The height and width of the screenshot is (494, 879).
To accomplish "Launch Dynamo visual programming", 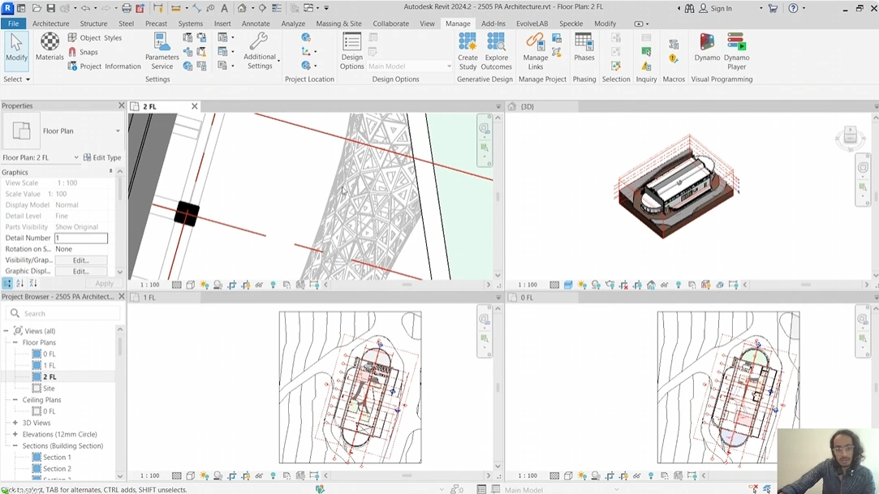I will [707, 47].
